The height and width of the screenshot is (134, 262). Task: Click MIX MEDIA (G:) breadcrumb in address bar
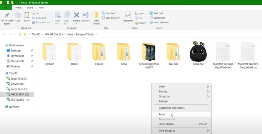[x=53, y=34]
